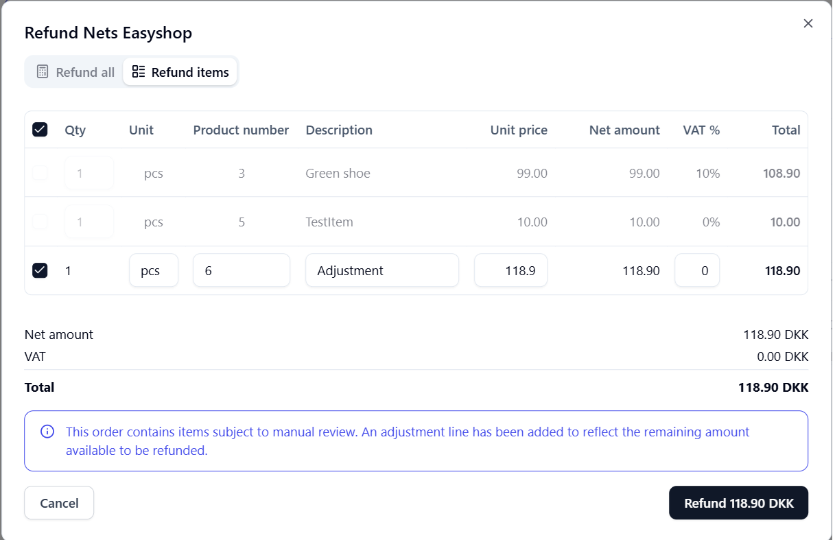This screenshot has height=540, width=835.
Task: Click the manual review notice text
Action: (408, 441)
